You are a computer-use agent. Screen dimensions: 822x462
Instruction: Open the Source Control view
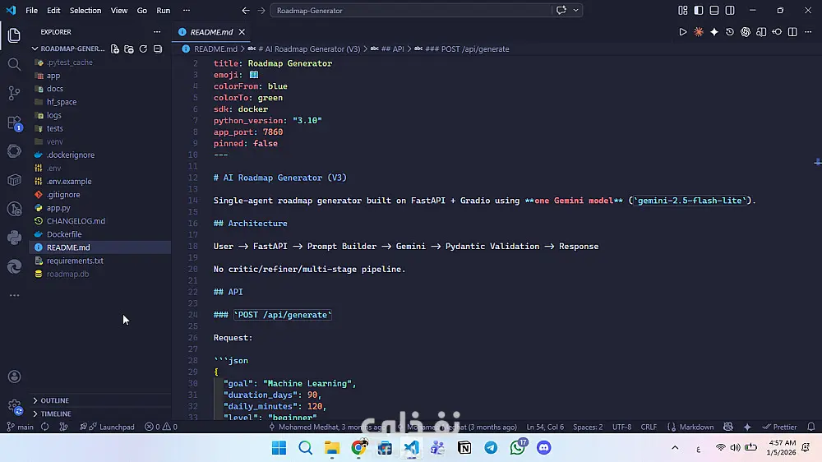[14, 93]
